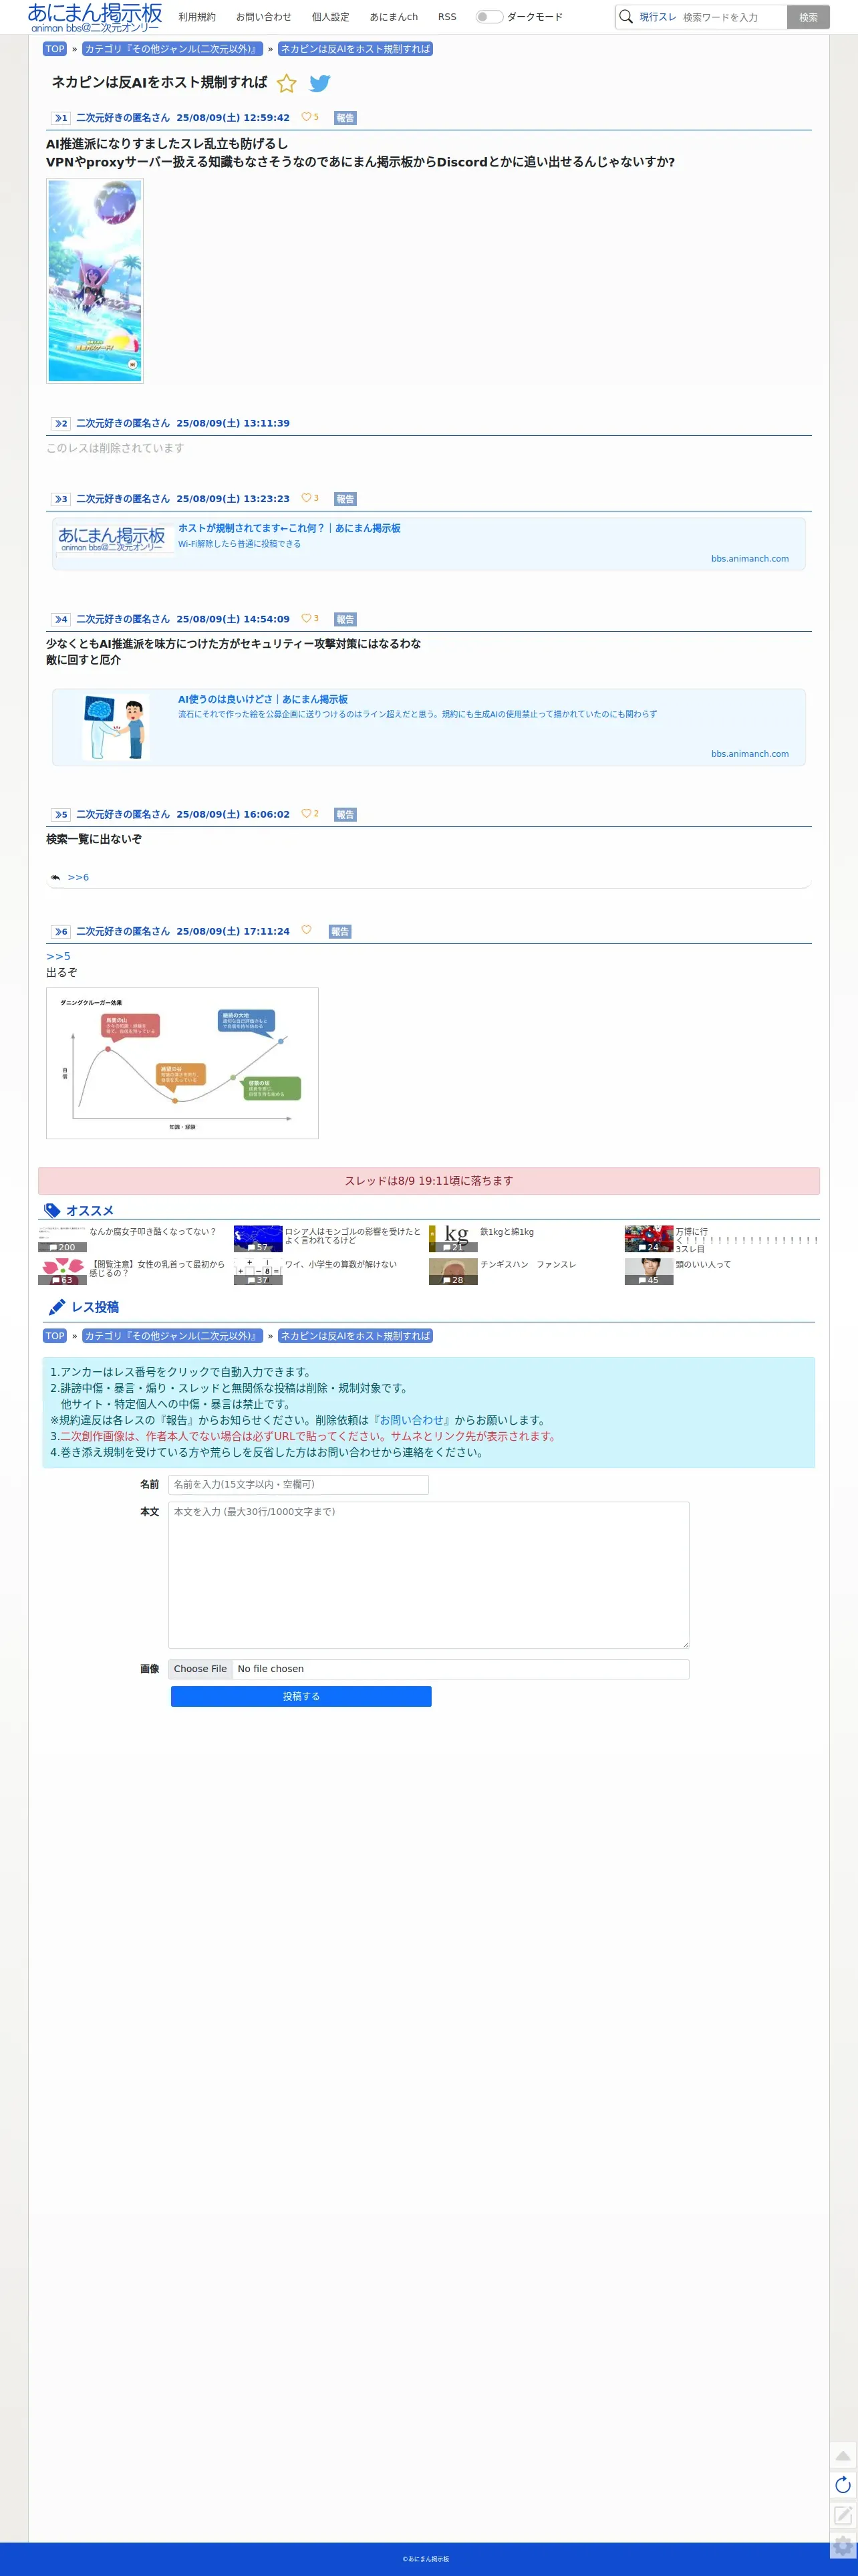The image size is (858, 2576).
Task: Click post number ≫3 anchor
Action: point(61,499)
